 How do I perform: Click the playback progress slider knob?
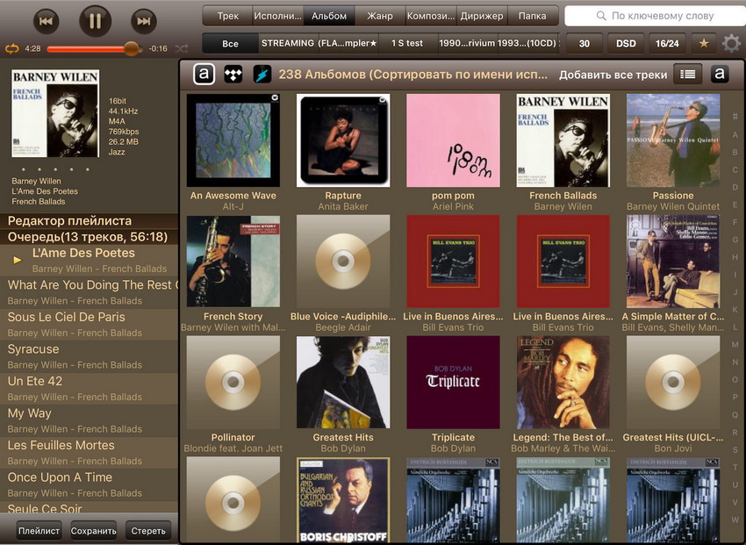pyautogui.click(x=131, y=48)
